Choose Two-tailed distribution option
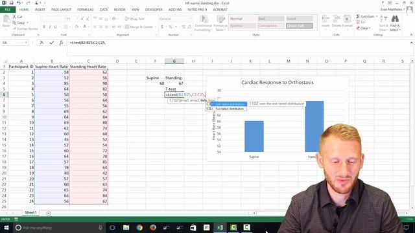This screenshot has height=233, width=415. point(226,109)
